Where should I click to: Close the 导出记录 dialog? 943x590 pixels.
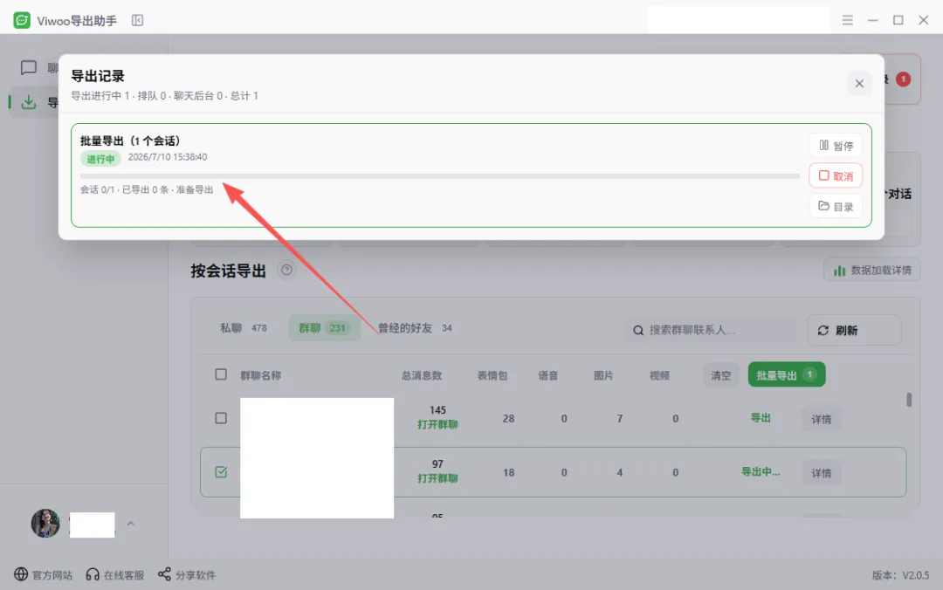click(x=859, y=84)
